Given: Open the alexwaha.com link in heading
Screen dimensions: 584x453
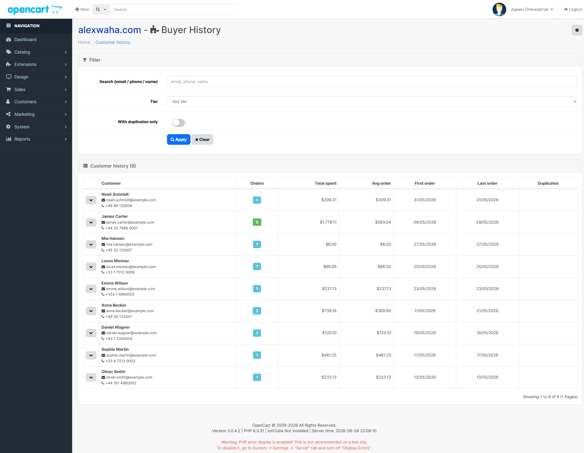Looking at the screenshot, I should click(109, 30).
